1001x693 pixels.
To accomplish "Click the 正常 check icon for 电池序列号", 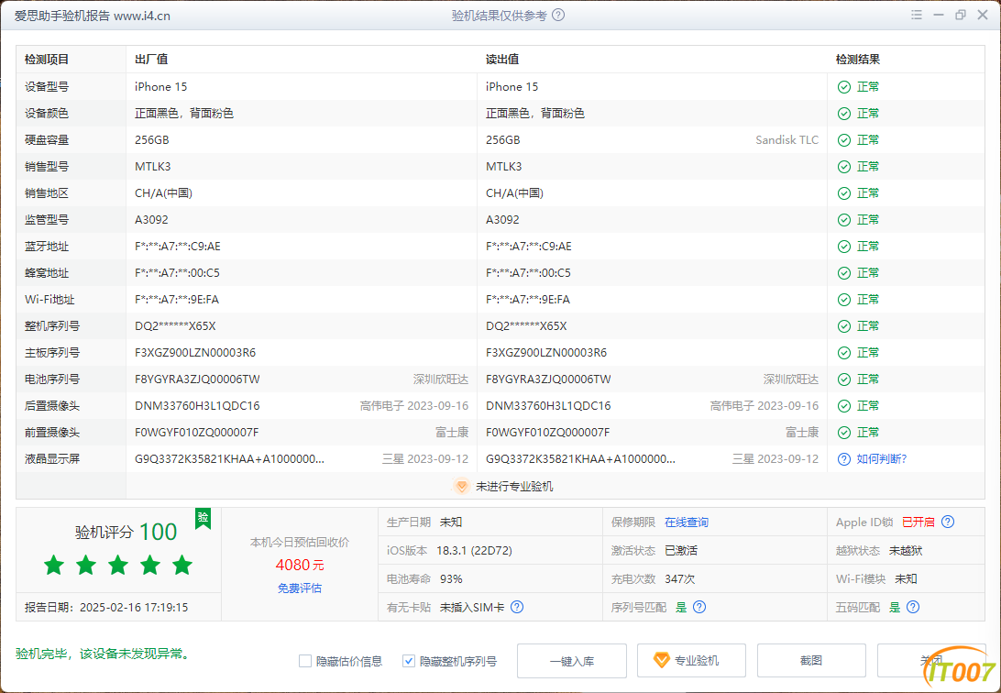I will pyautogui.click(x=844, y=379).
